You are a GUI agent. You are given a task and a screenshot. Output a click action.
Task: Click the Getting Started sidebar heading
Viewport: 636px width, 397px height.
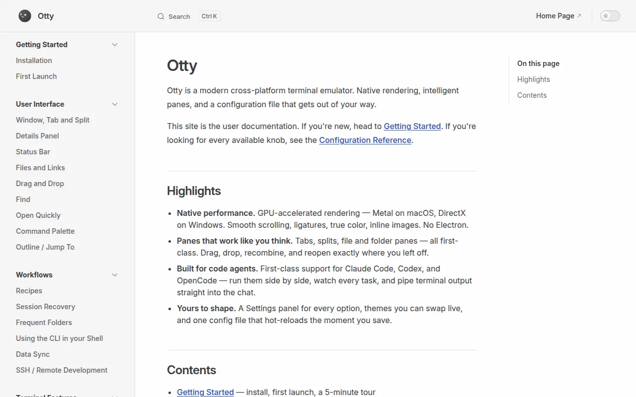[x=42, y=45]
